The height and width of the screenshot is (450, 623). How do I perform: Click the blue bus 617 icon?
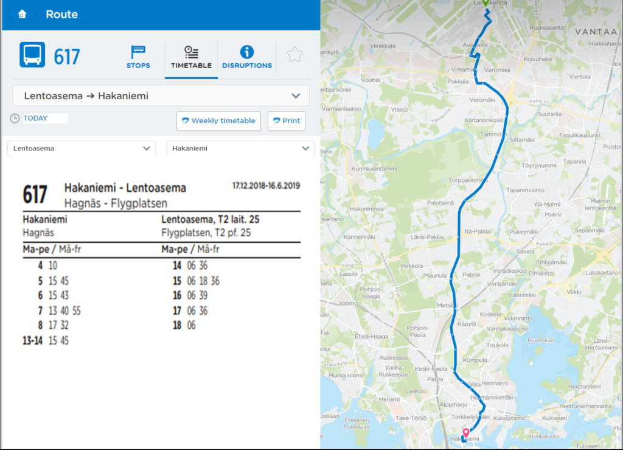coord(32,54)
